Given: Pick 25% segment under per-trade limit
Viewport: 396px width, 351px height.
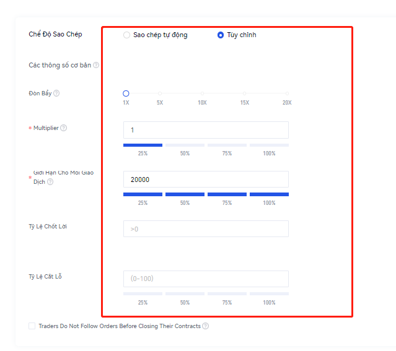Looking at the screenshot, I should (143, 194).
